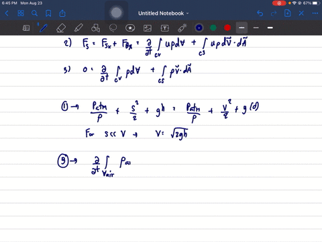Pick the dark blue pen color
Image resolution: width=322 pixels, height=242 pixels.
click(x=199, y=28)
